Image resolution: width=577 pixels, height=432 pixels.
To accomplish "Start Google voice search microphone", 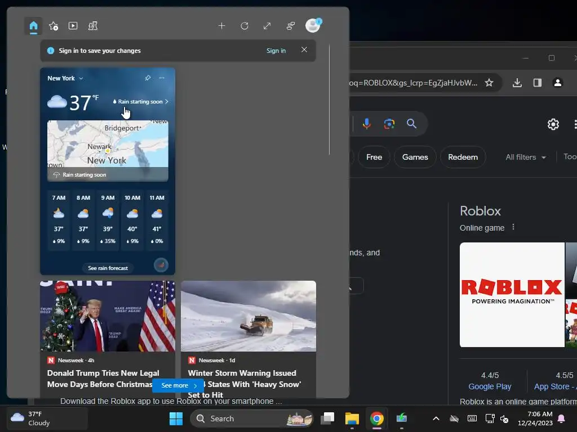I will [x=366, y=124].
